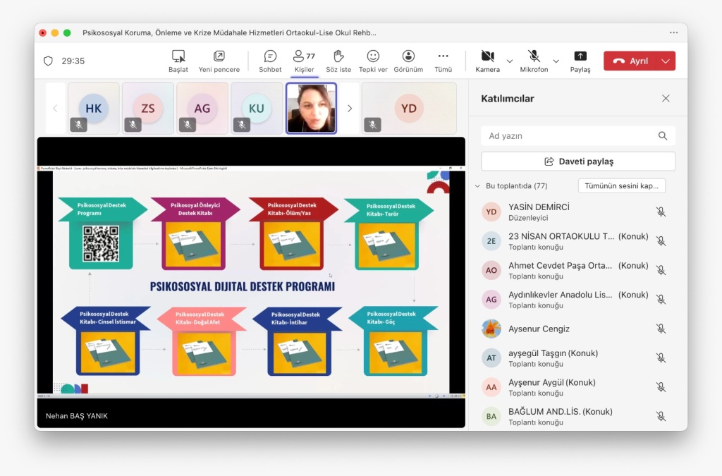722x476 pixels.
Task: Click the Söz iste raise hand icon
Action: tap(338, 56)
